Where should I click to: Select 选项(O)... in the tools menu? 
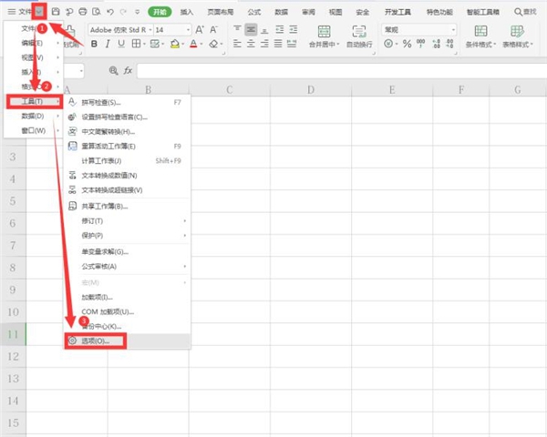pos(96,340)
